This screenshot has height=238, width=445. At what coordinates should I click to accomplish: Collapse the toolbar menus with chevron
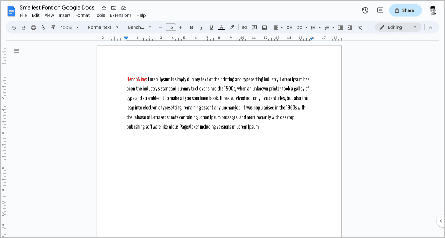[431, 27]
